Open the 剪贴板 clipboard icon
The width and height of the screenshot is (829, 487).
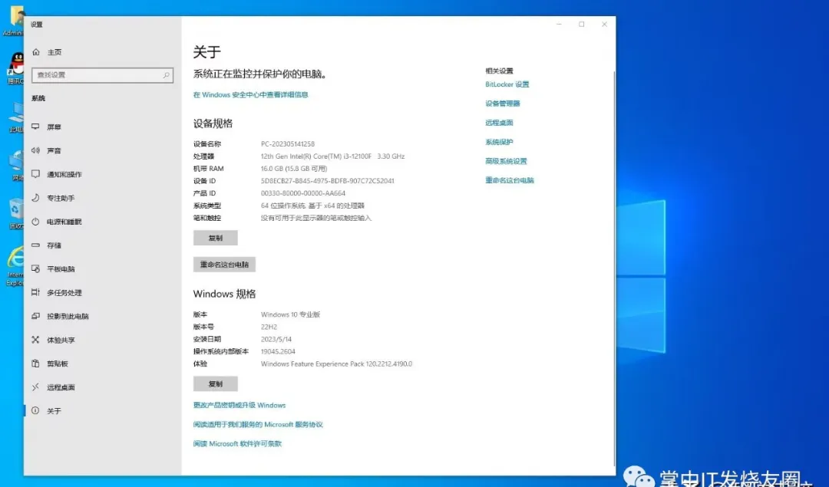pyautogui.click(x=35, y=364)
